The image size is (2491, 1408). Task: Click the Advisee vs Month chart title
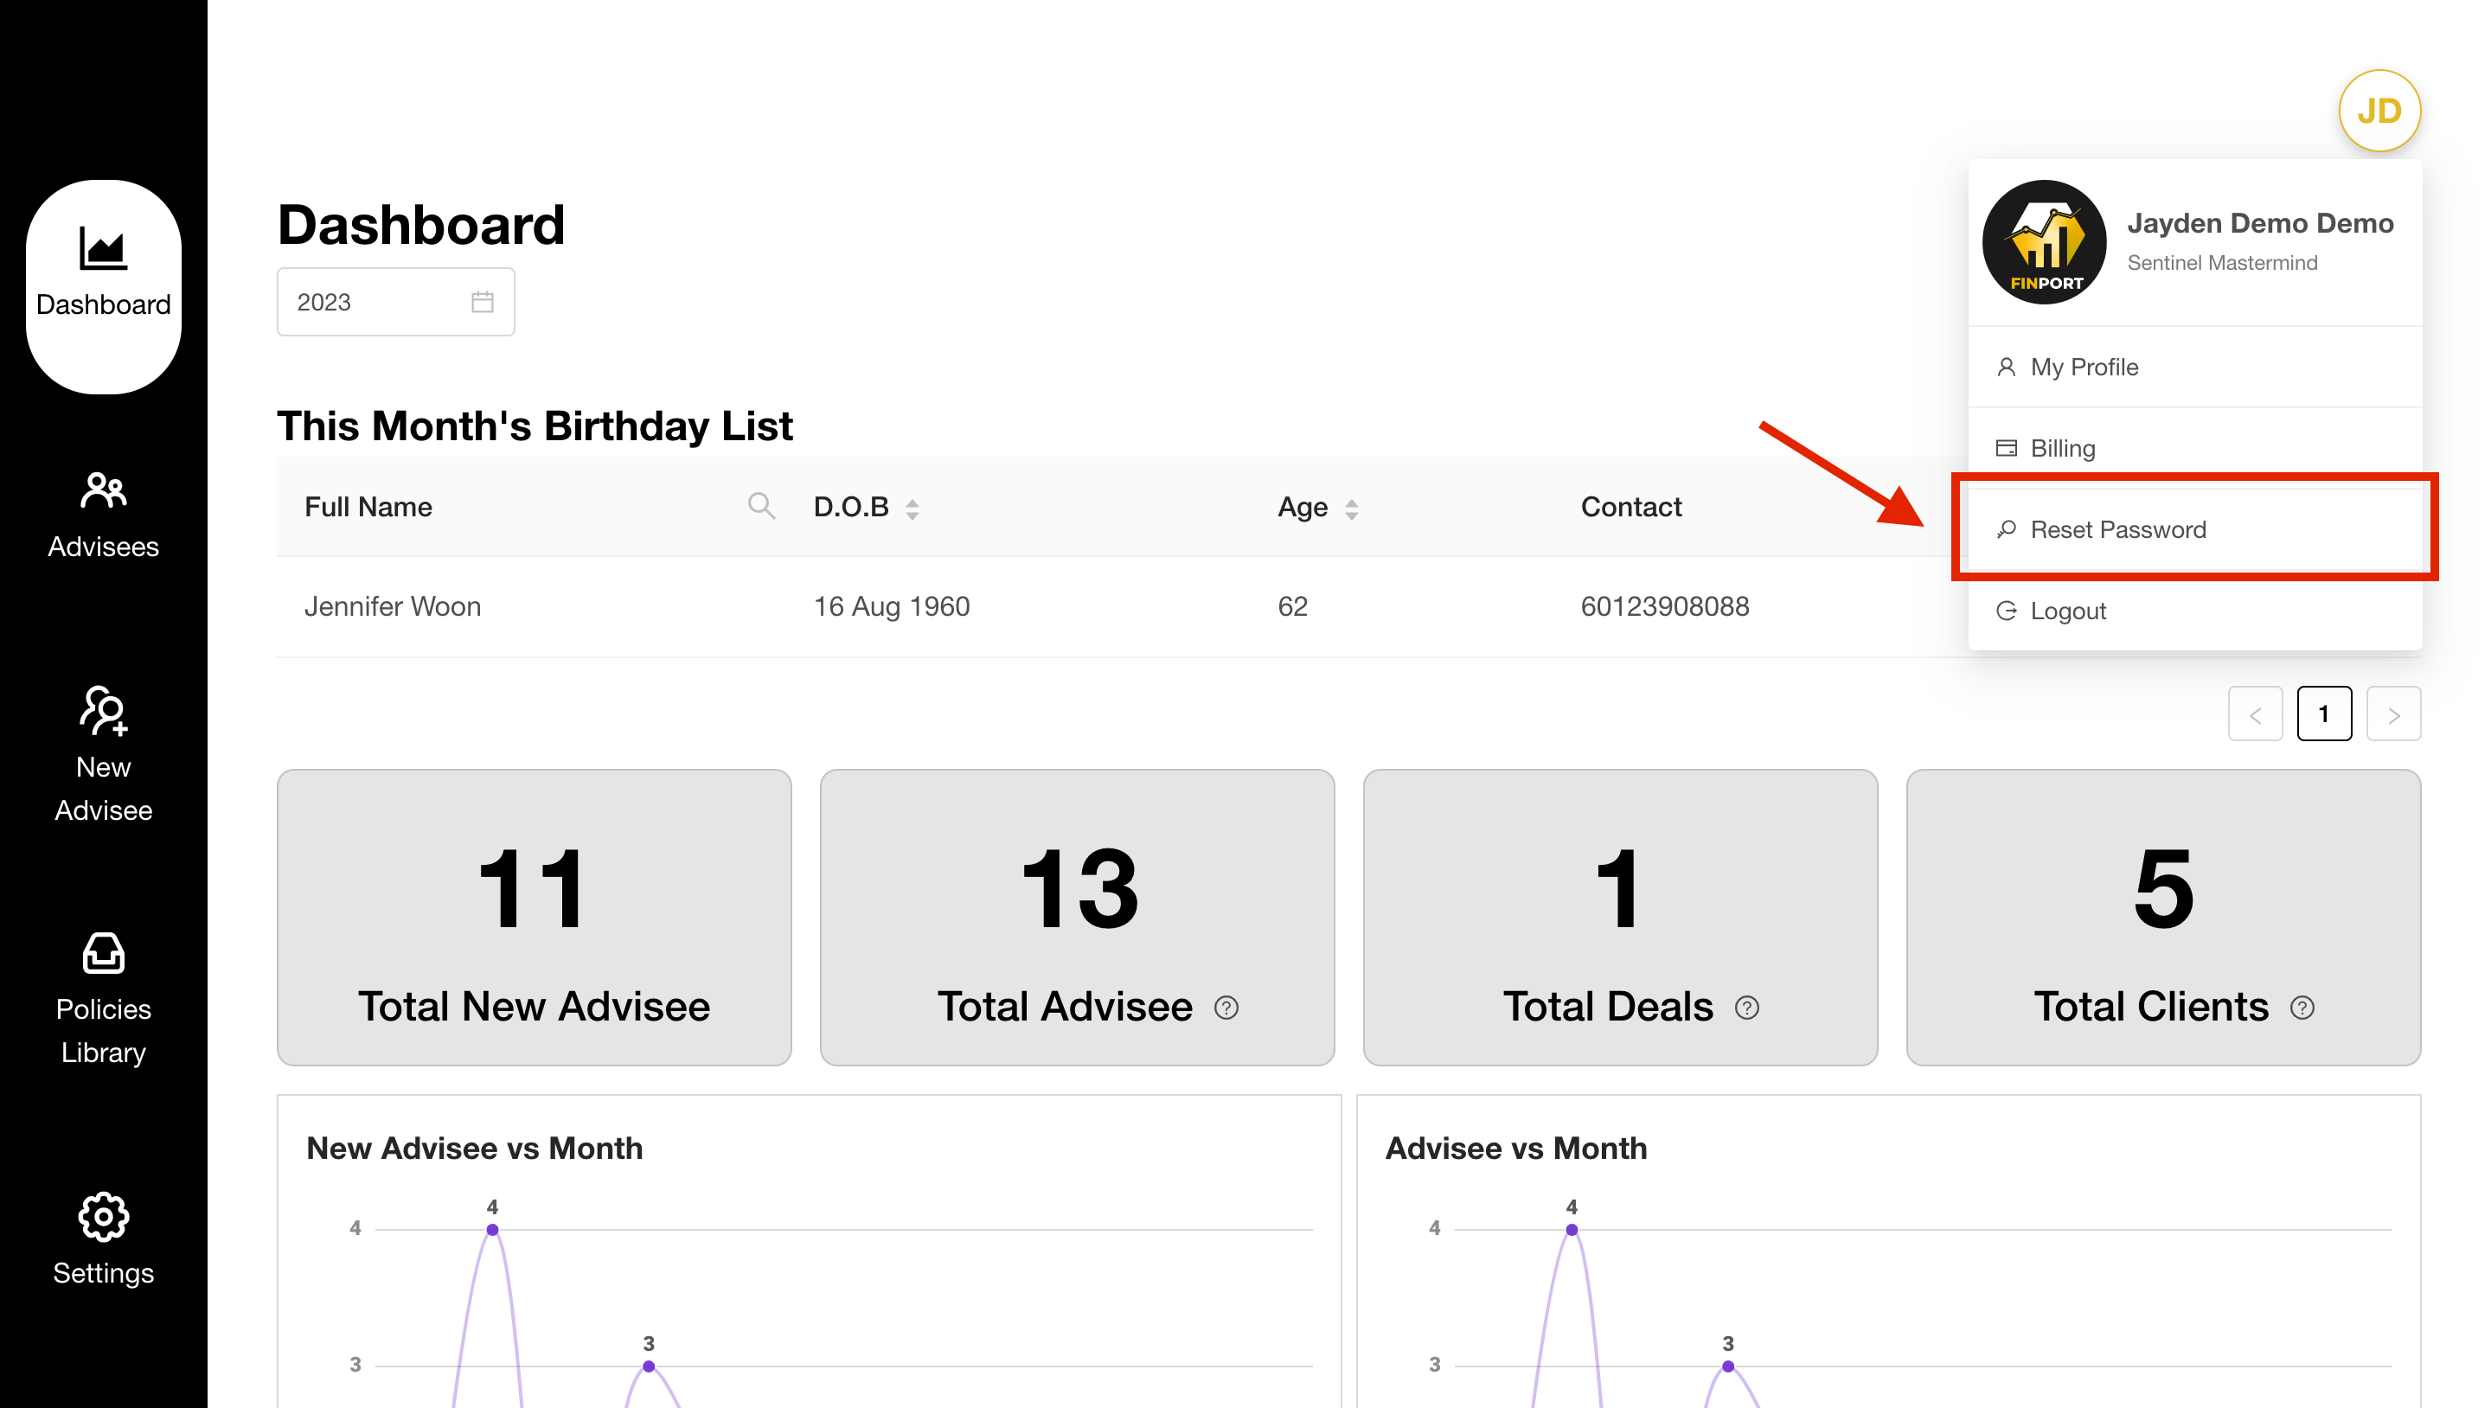pyautogui.click(x=1516, y=1148)
